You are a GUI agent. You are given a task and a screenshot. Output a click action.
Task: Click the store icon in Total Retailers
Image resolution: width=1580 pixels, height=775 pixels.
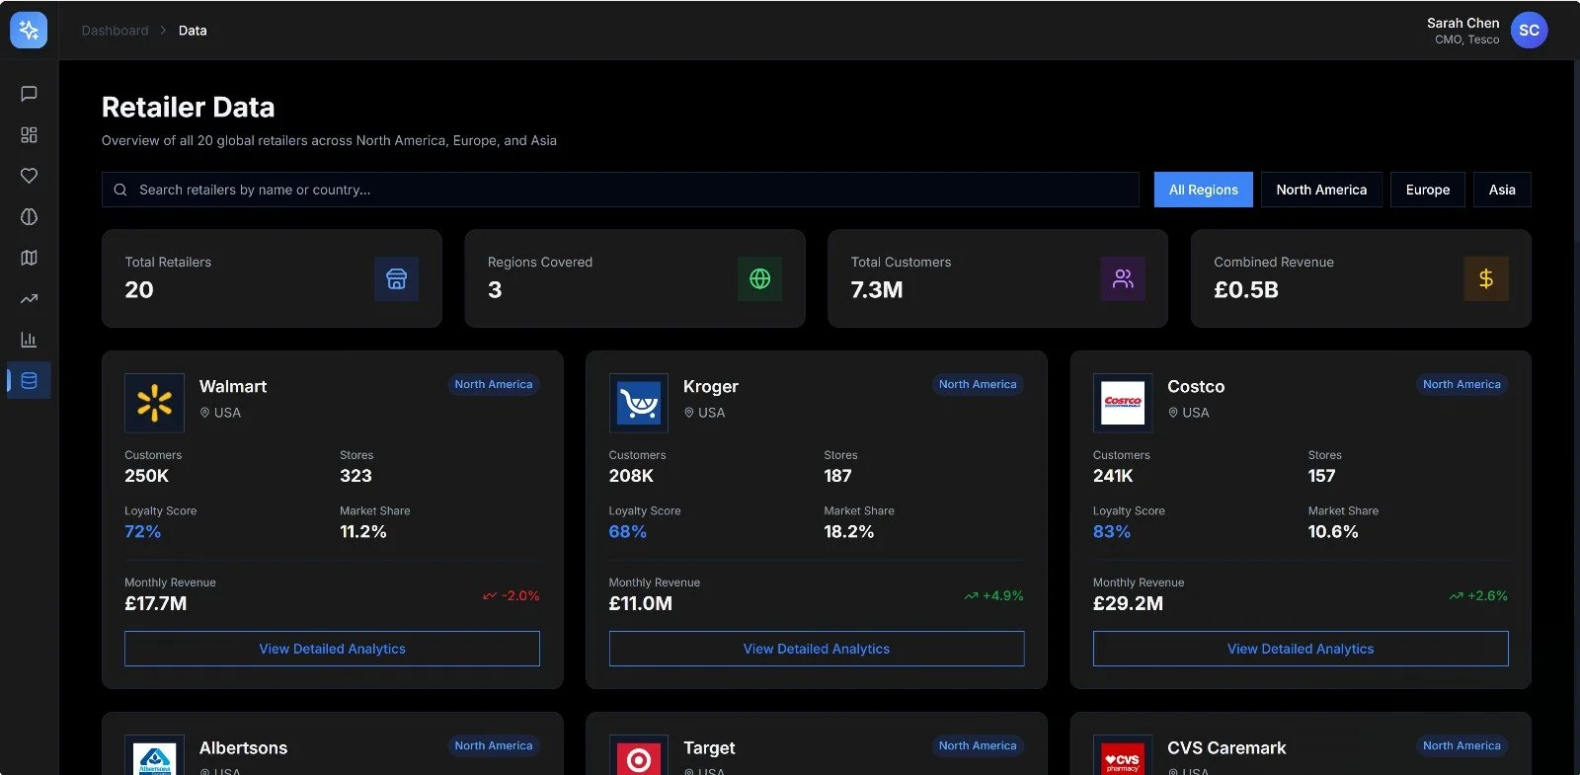pos(396,278)
